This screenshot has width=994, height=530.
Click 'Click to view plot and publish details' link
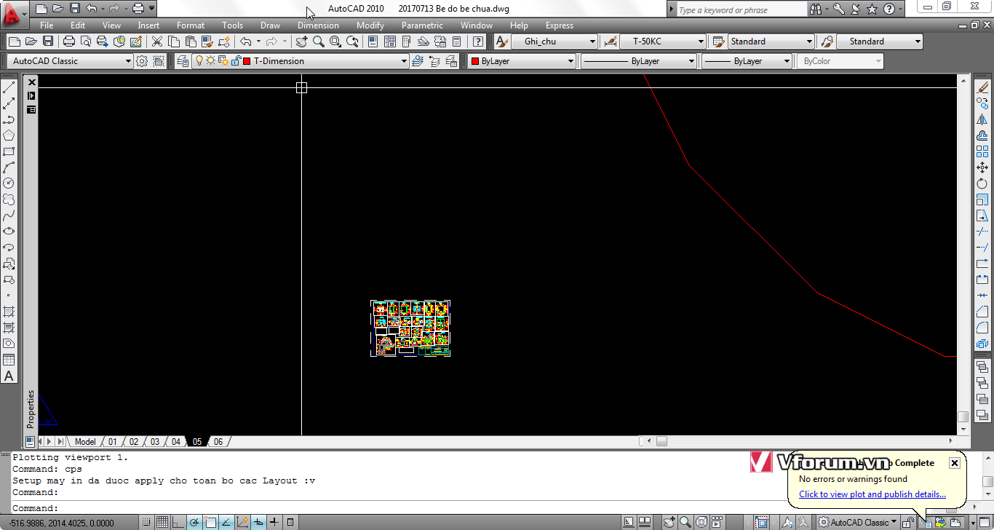coord(872,494)
